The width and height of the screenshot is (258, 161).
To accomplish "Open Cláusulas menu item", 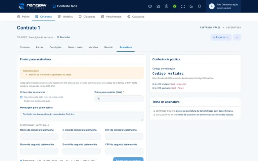I will pos(87,16).
